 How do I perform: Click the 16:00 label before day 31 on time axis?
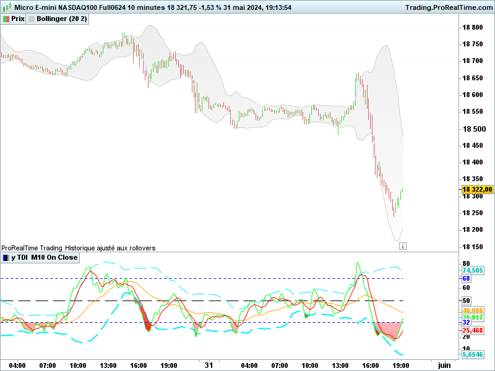pos(138,365)
